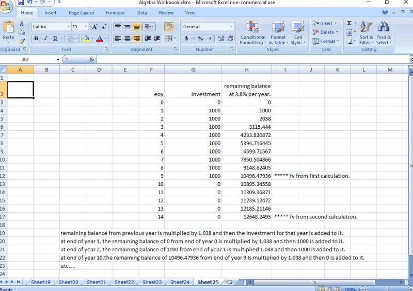Image resolution: width=413 pixels, height=291 pixels.
Task: Open the General number format dropdown
Action: click(x=231, y=27)
